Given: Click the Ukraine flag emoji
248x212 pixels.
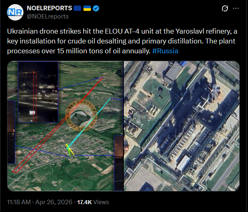Looking at the screenshot, I should tap(87, 8).
